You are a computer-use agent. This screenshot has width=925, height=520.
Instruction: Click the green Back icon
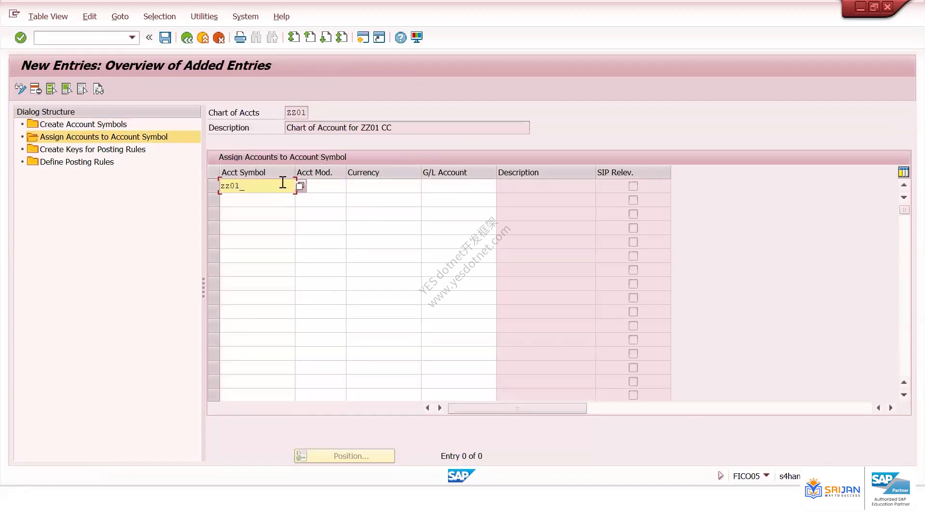tap(187, 38)
